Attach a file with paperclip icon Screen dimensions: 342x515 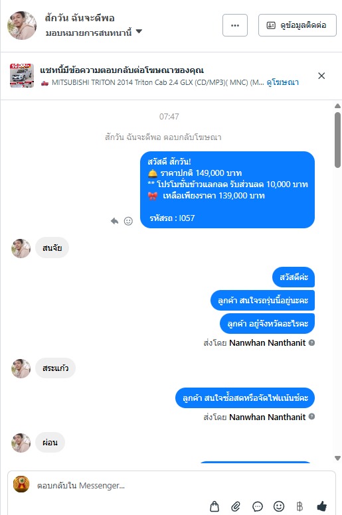coord(236,506)
